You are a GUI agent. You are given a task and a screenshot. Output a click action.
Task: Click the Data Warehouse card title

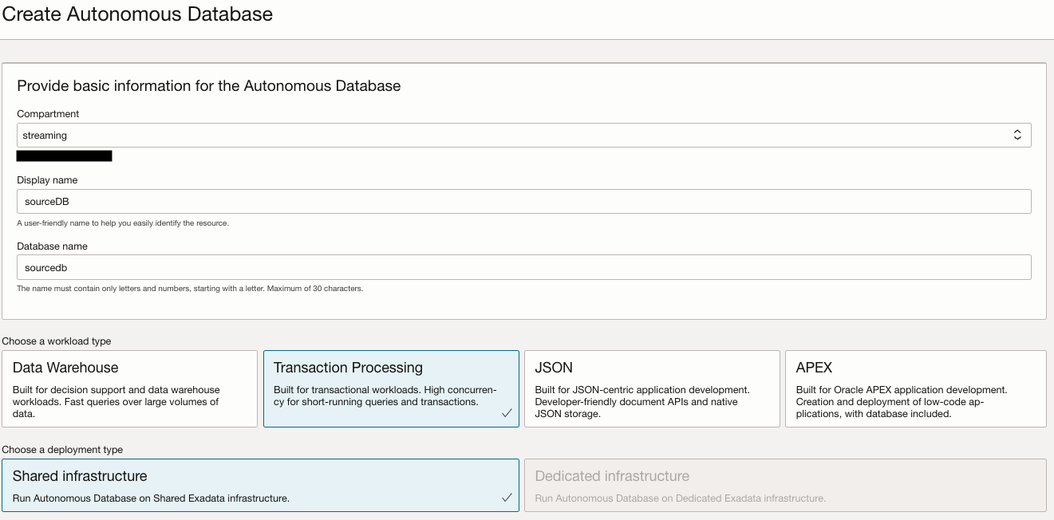coord(65,368)
